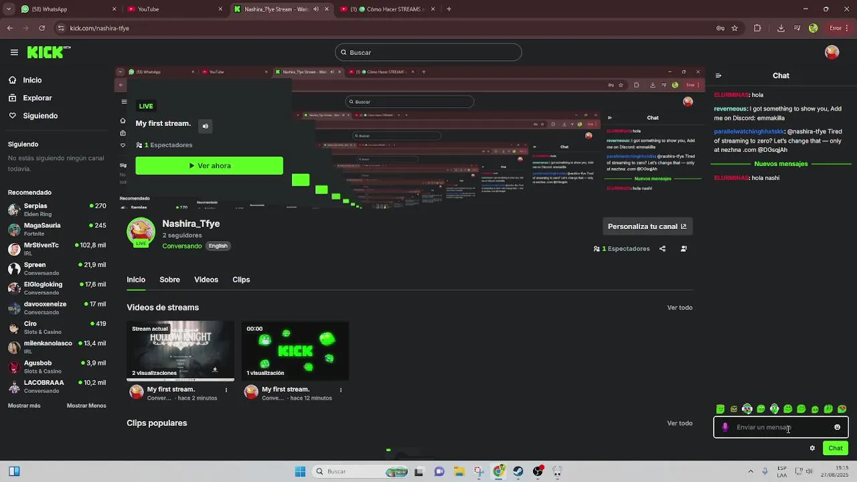
Task: Open recommended channel LACOBRAAA
Action: pyautogui.click(x=57, y=386)
